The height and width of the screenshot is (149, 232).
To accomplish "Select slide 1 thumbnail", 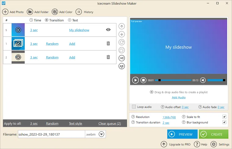I will point(18,43).
